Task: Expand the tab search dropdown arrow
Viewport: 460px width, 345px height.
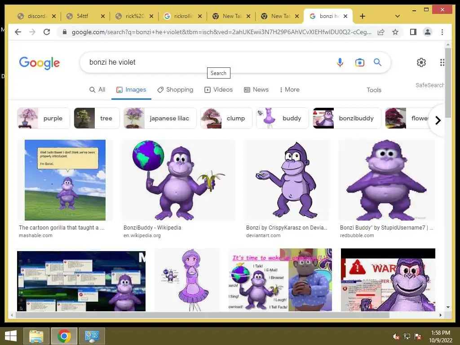Action: [x=397, y=16]
